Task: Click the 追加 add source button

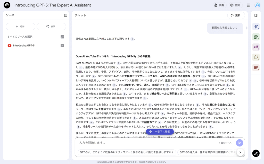Action: pos(20,27)
